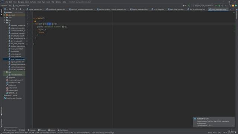
Task: Click Expand All icon in Project panel
Action: [13, 9]
